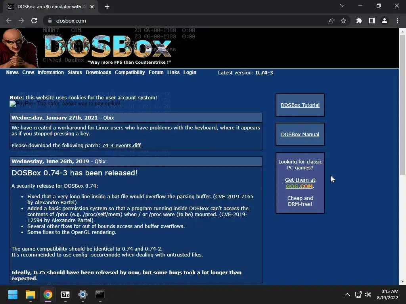Image resolution: width=406 pixels, height=304 pixels.
Task: Click the date 'Wednesday, June 26th, 2019'
Action: pos(50,161)
